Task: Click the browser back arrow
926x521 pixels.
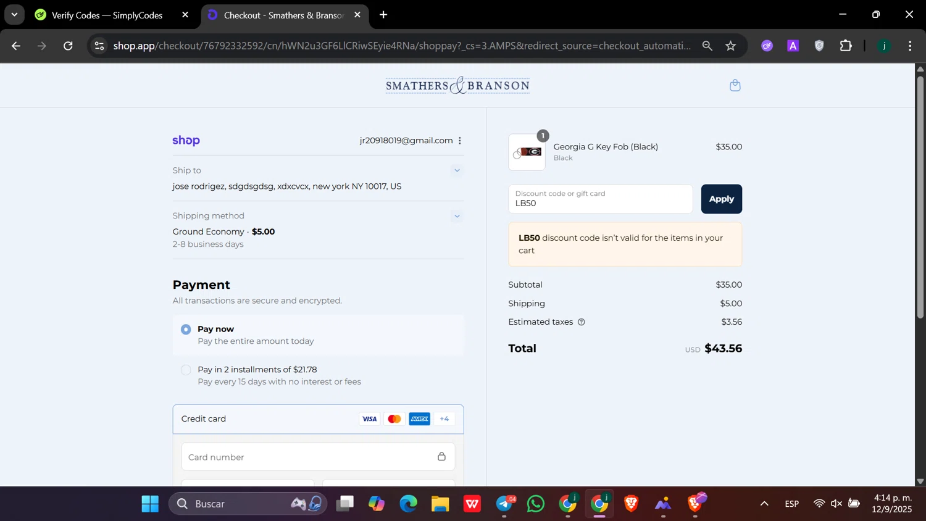Action: [x=16, y=46]
